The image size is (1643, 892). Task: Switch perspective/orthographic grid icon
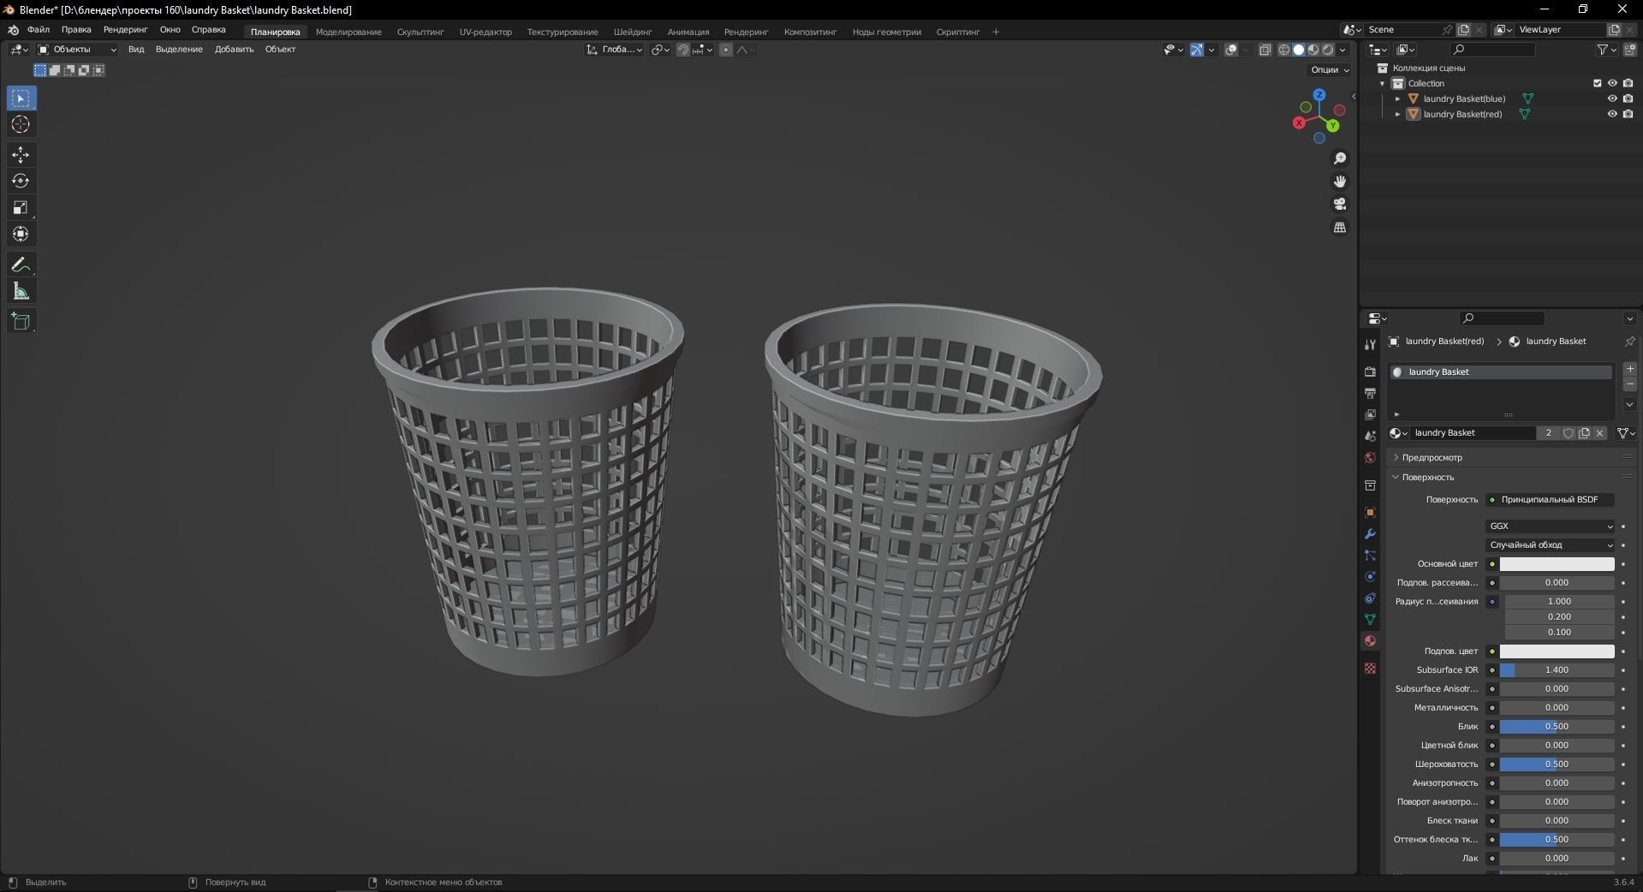click(1340, 227)
